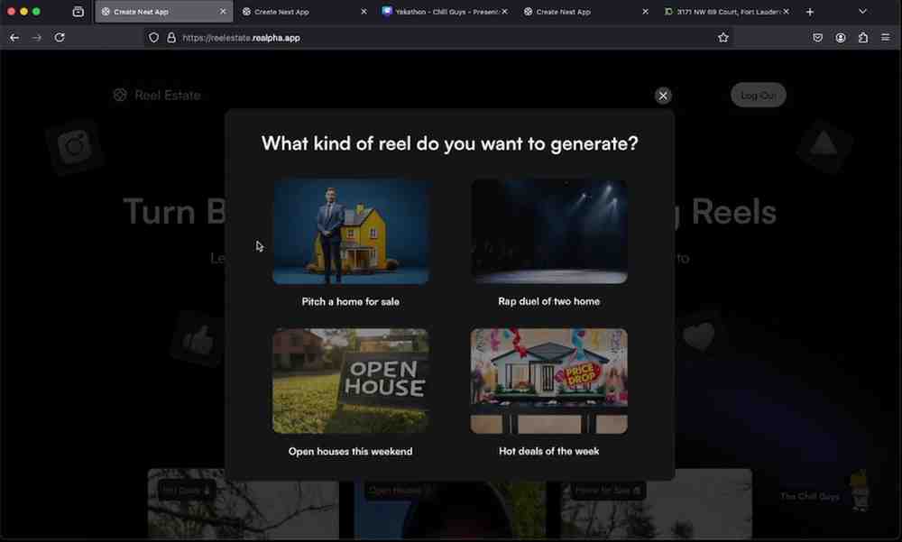Open the tracking protection shield icon

(153, 38)
